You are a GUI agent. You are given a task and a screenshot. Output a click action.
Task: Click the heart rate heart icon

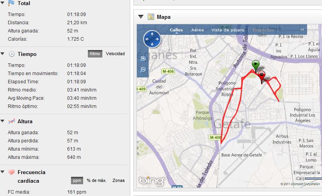(x=12, y=172)
